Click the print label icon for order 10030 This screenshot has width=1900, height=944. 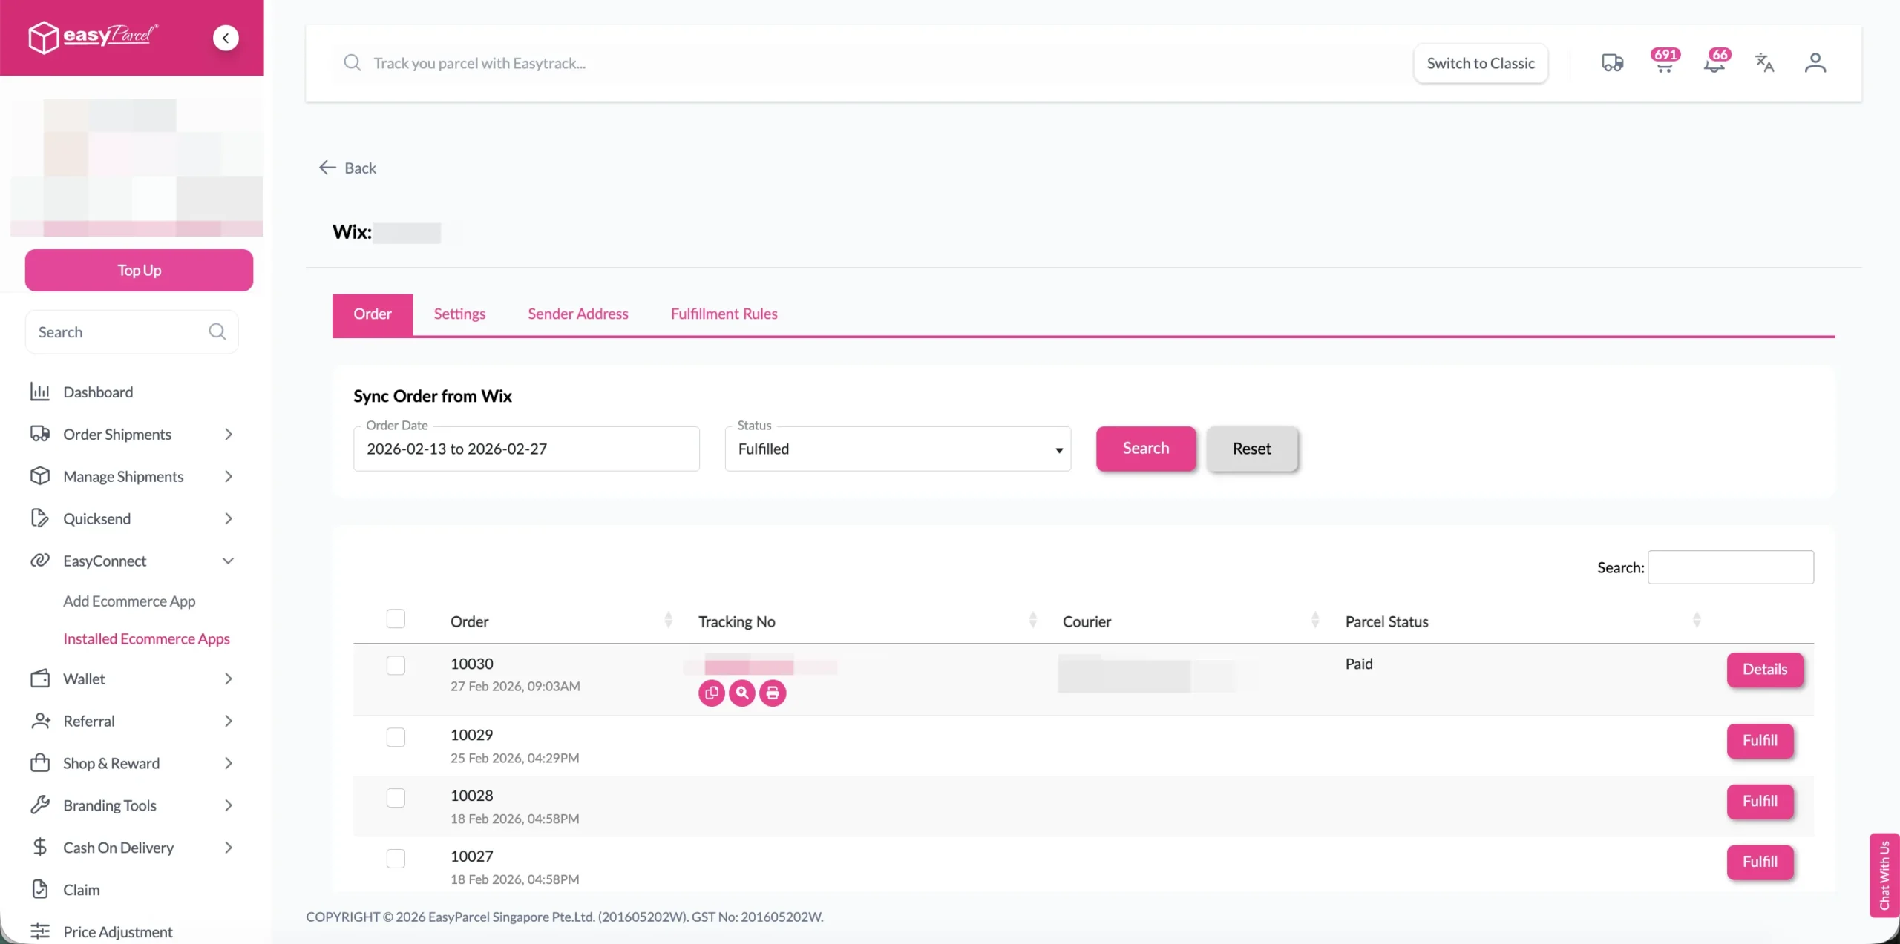coord(773,693)
